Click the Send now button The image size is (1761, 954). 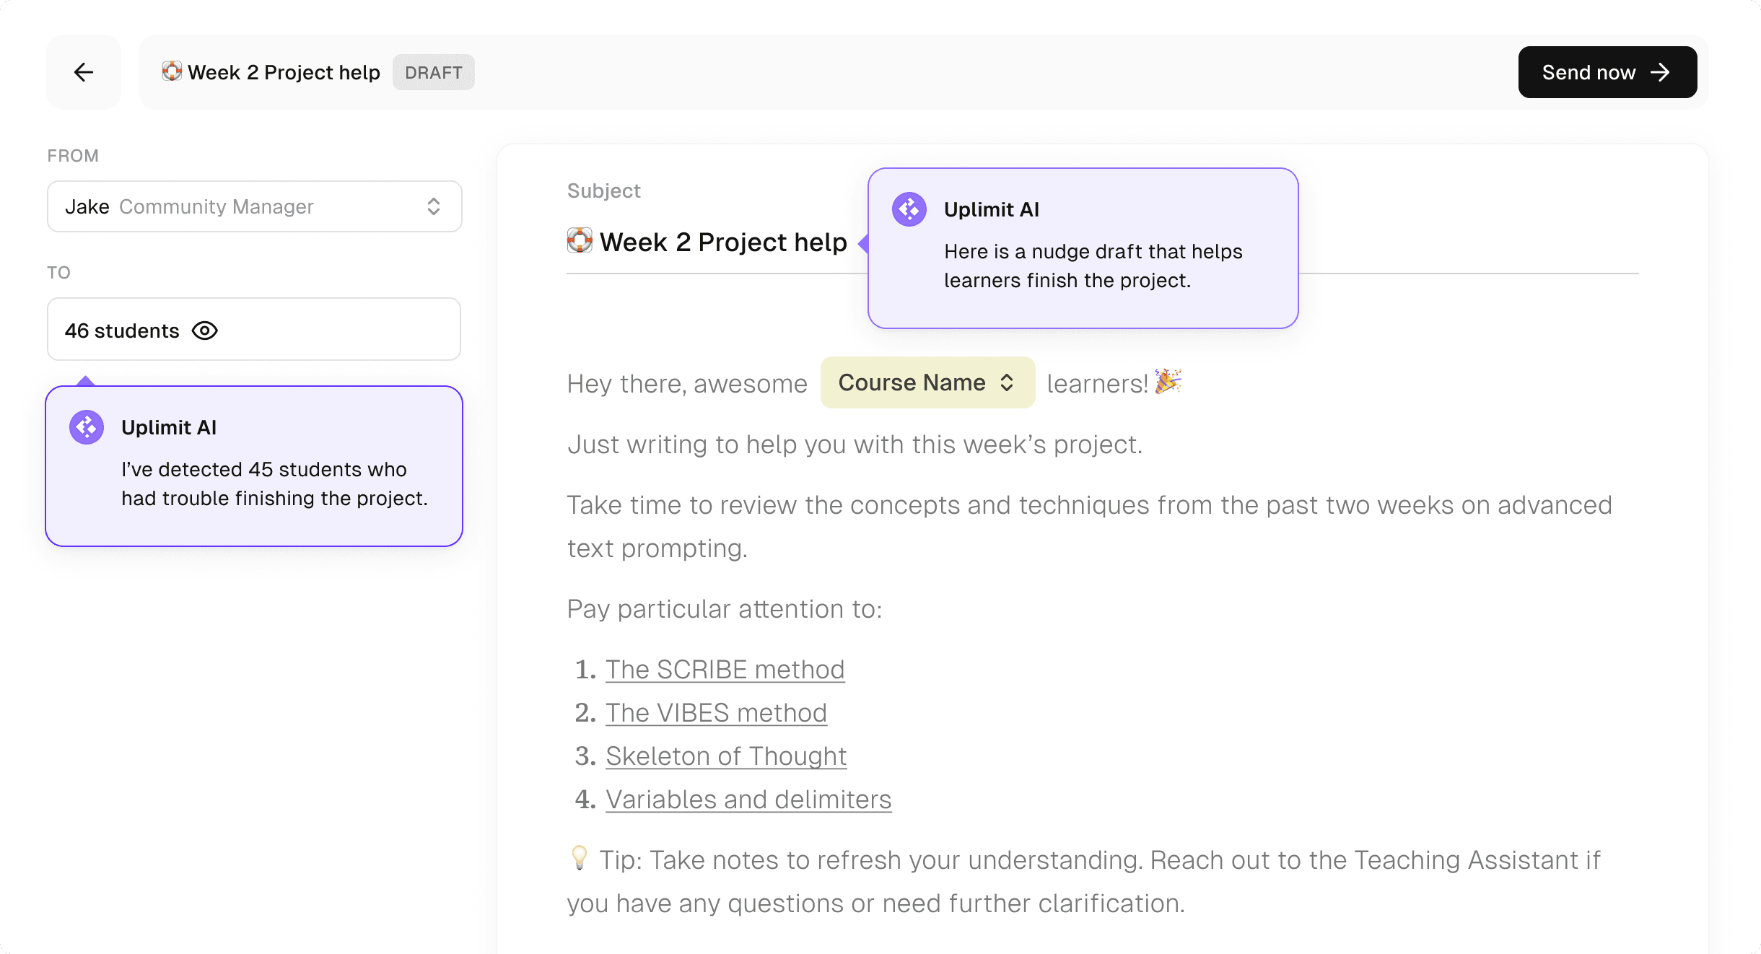click(1608, 72)
